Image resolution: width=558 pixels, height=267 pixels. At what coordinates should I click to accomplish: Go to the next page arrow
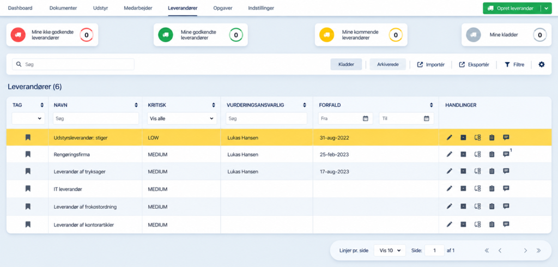[525, 251]
